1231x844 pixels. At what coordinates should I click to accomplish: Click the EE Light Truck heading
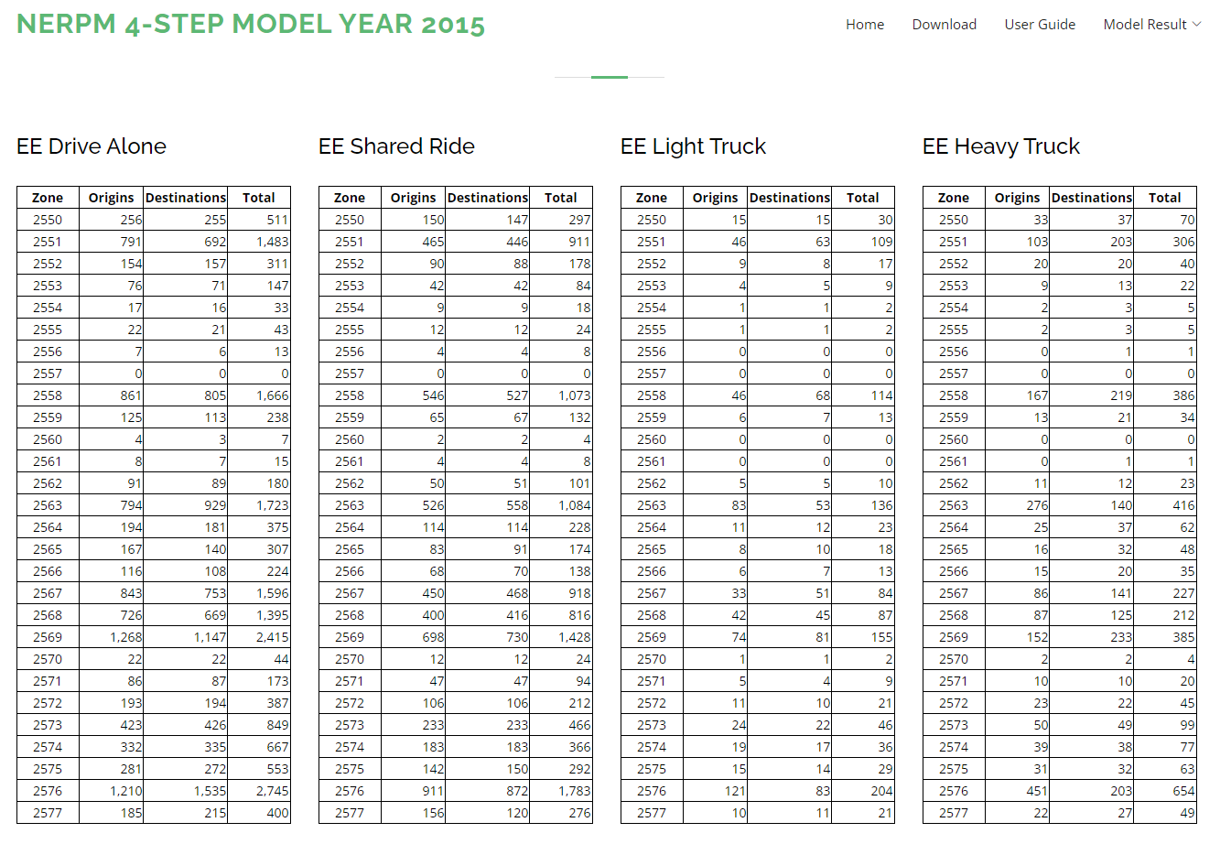(x=693, y=146)
